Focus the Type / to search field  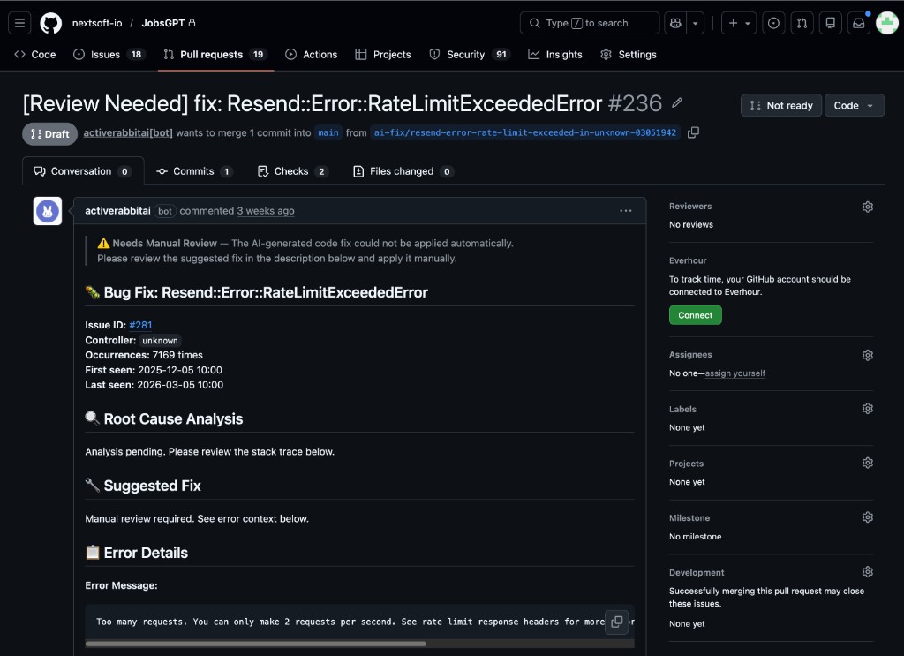[589, 23]
